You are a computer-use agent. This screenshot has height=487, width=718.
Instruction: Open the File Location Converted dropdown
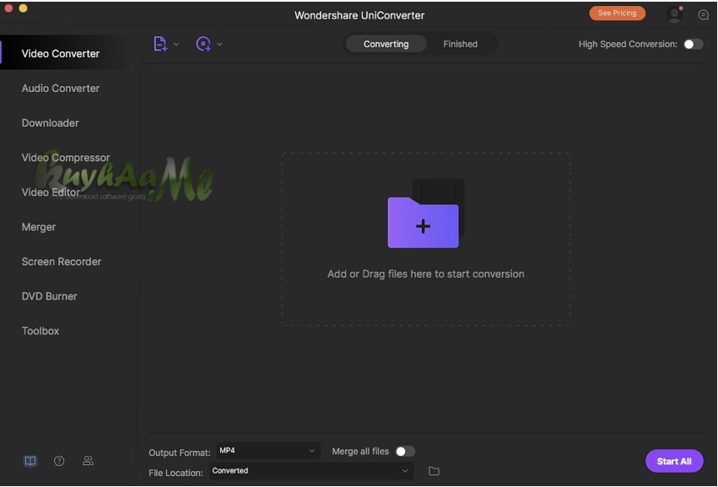tap(311, 471)
